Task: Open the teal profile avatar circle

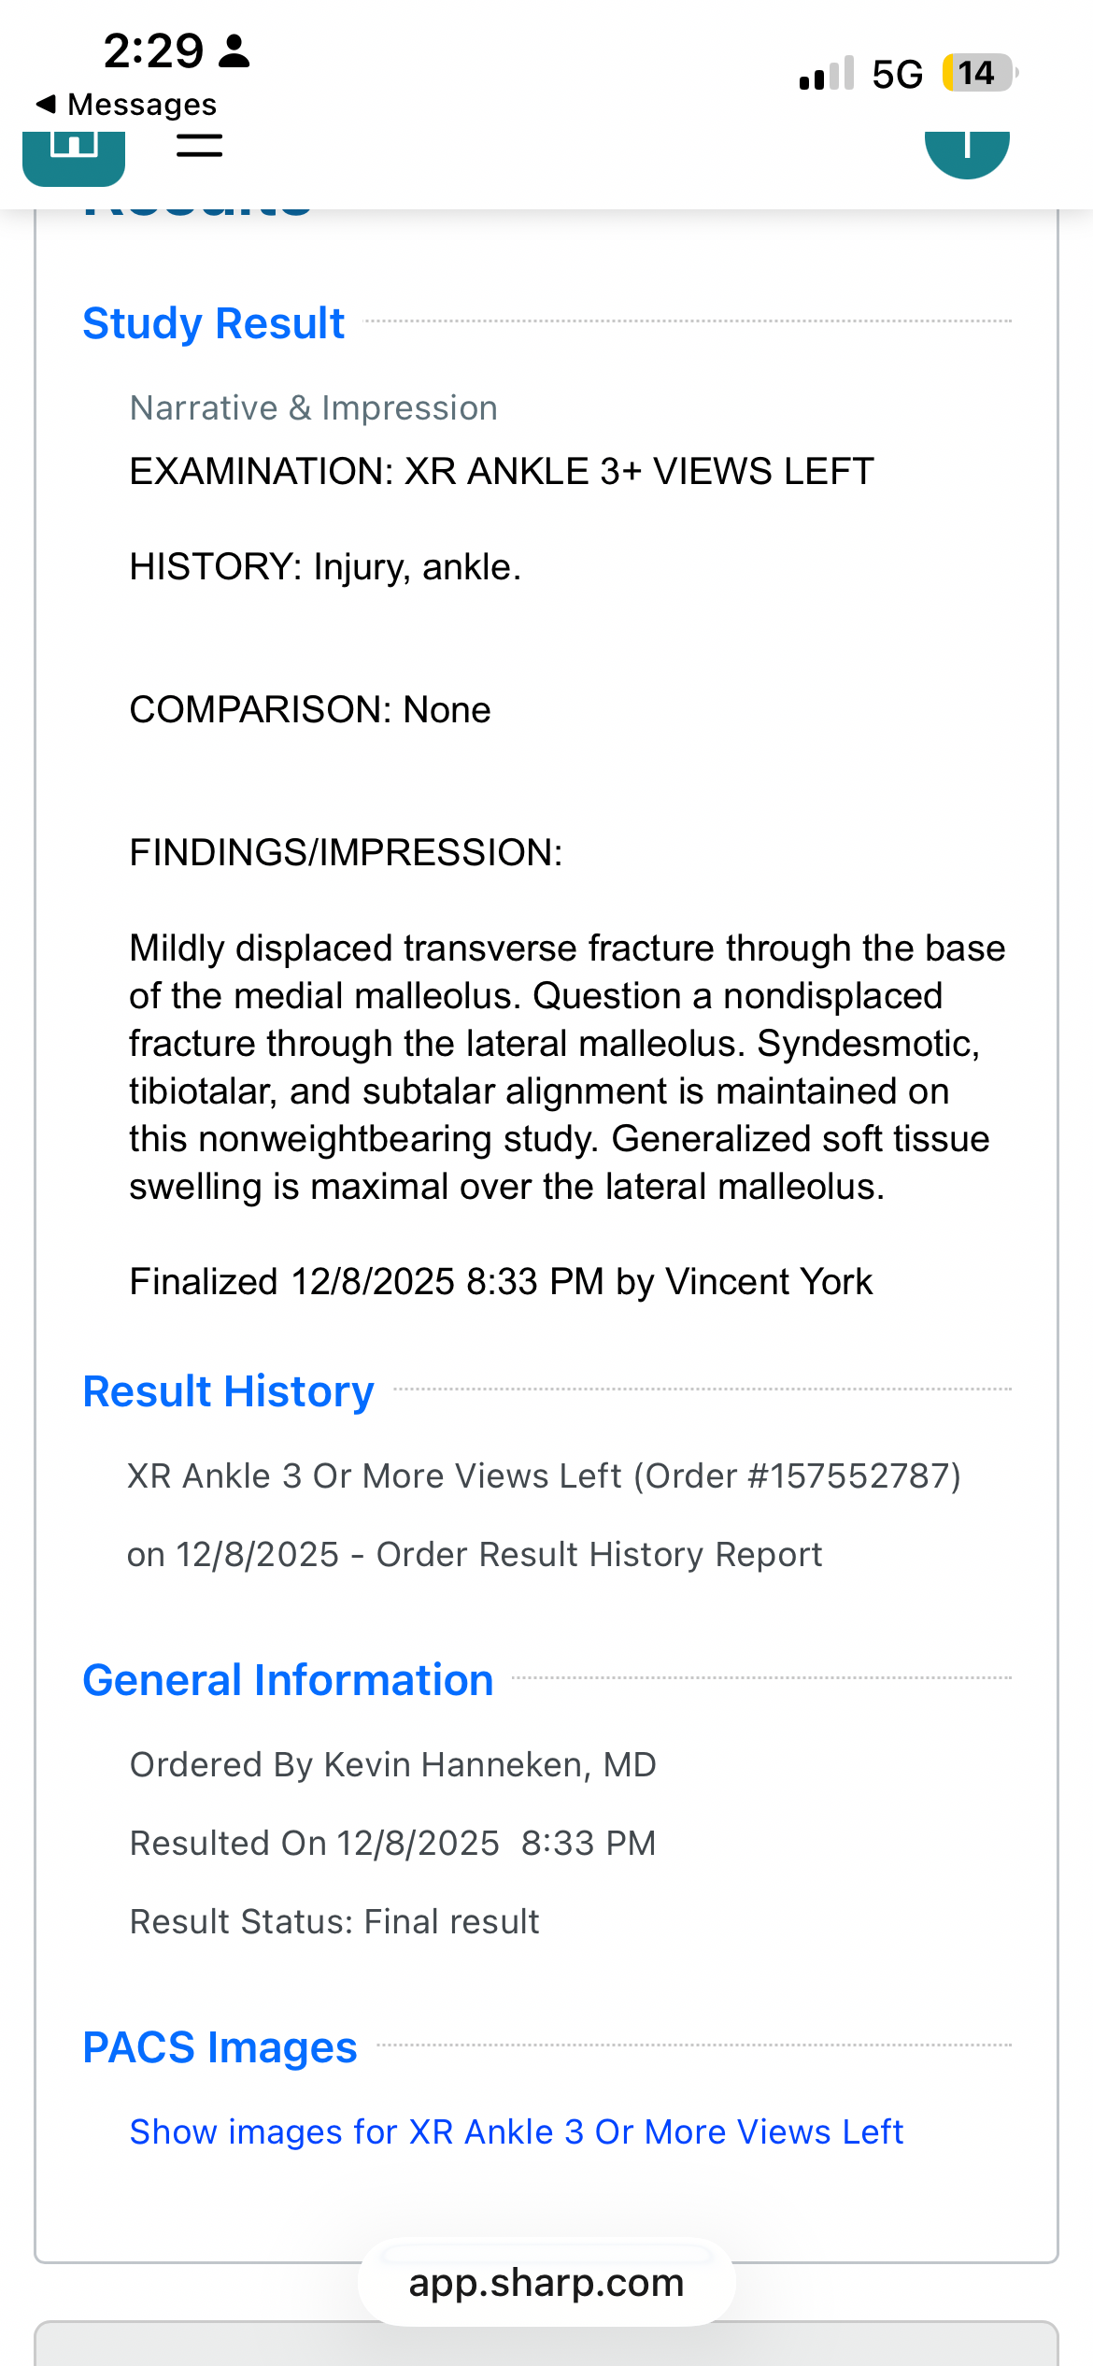Action: 967,151
